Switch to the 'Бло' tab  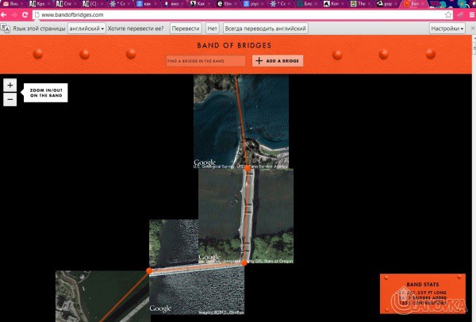(306, 4)
